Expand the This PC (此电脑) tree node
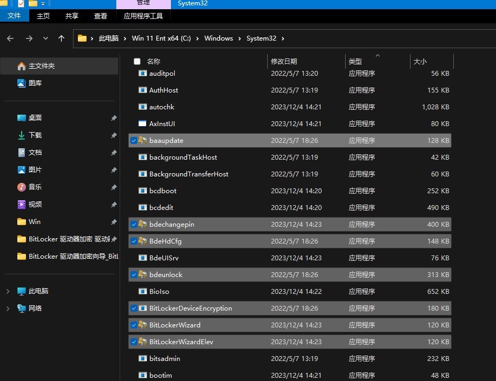Image resolution: width=496 pixels, height=381 pixels. click(x=8, y=291)
